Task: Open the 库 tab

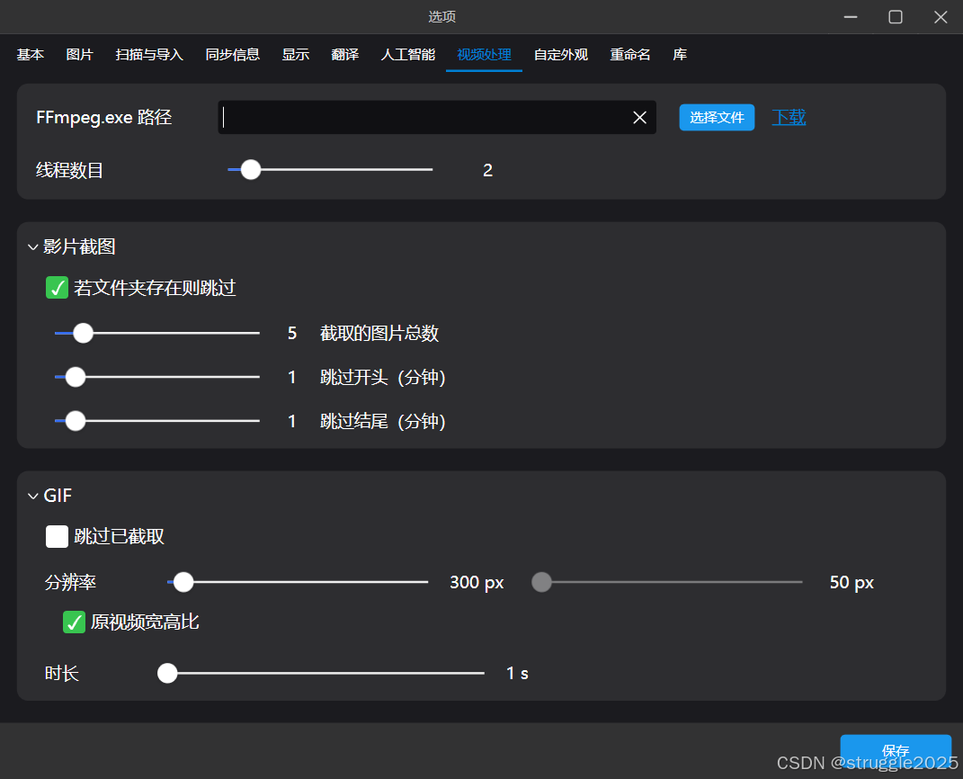Action: pyautogui.click(x=680, y=55)
